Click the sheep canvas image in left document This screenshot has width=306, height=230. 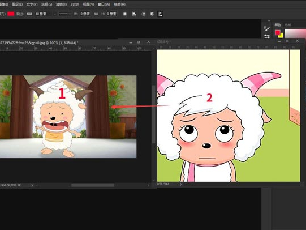(68, 117)
